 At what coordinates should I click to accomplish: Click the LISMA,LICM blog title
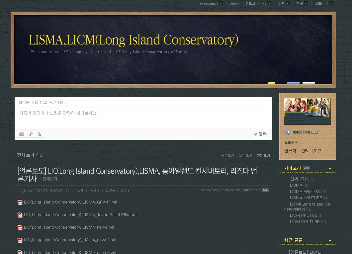tap(133, 40)
